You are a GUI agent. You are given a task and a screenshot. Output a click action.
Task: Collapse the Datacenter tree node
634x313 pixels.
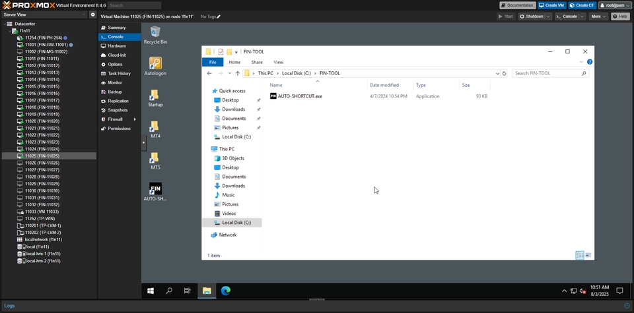point(5,24)
